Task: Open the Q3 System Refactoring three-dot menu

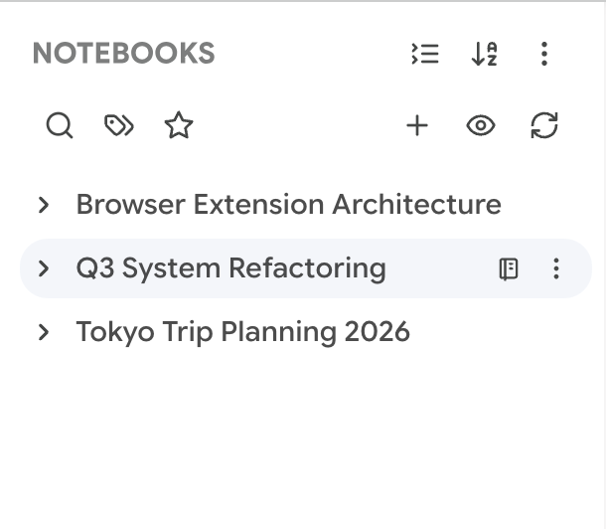Action: (x=556, y=268)
